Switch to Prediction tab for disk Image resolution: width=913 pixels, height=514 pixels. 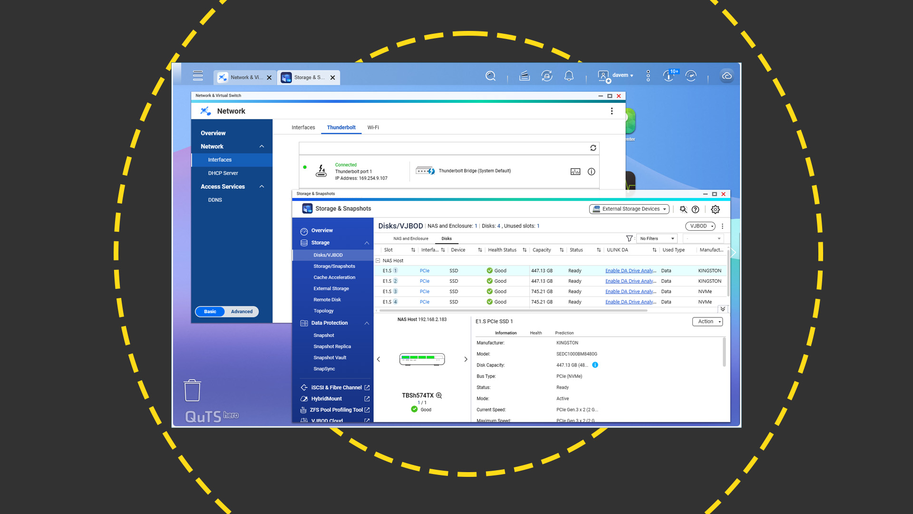(x=564, y=333)
